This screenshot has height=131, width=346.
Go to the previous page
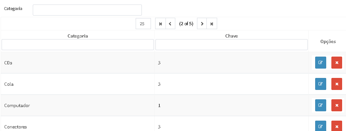[x=170, y=24]
